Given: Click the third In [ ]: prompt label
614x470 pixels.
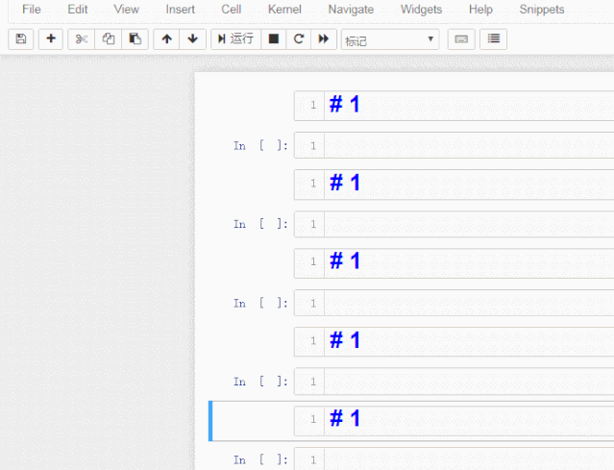Looking at the screenshot, I should pyautogui.click(x=260, y=303).
